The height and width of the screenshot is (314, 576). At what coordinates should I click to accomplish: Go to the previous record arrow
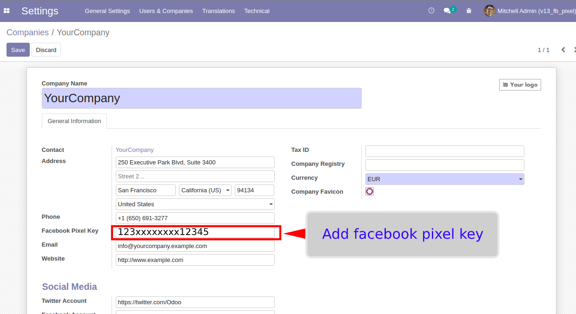coord(563,50)
